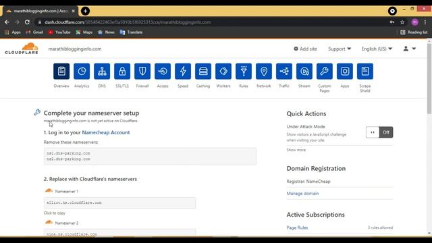Open the user account dropdown
432x243 pixels.
tap(410, 49)
